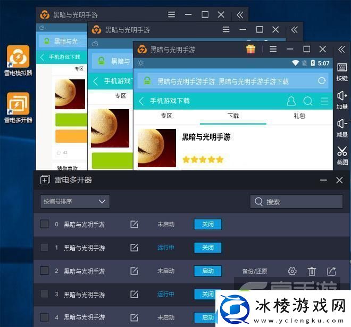
Task: Open hamburger menu in front emulator title bar
Action: click(x=273, y=49)
